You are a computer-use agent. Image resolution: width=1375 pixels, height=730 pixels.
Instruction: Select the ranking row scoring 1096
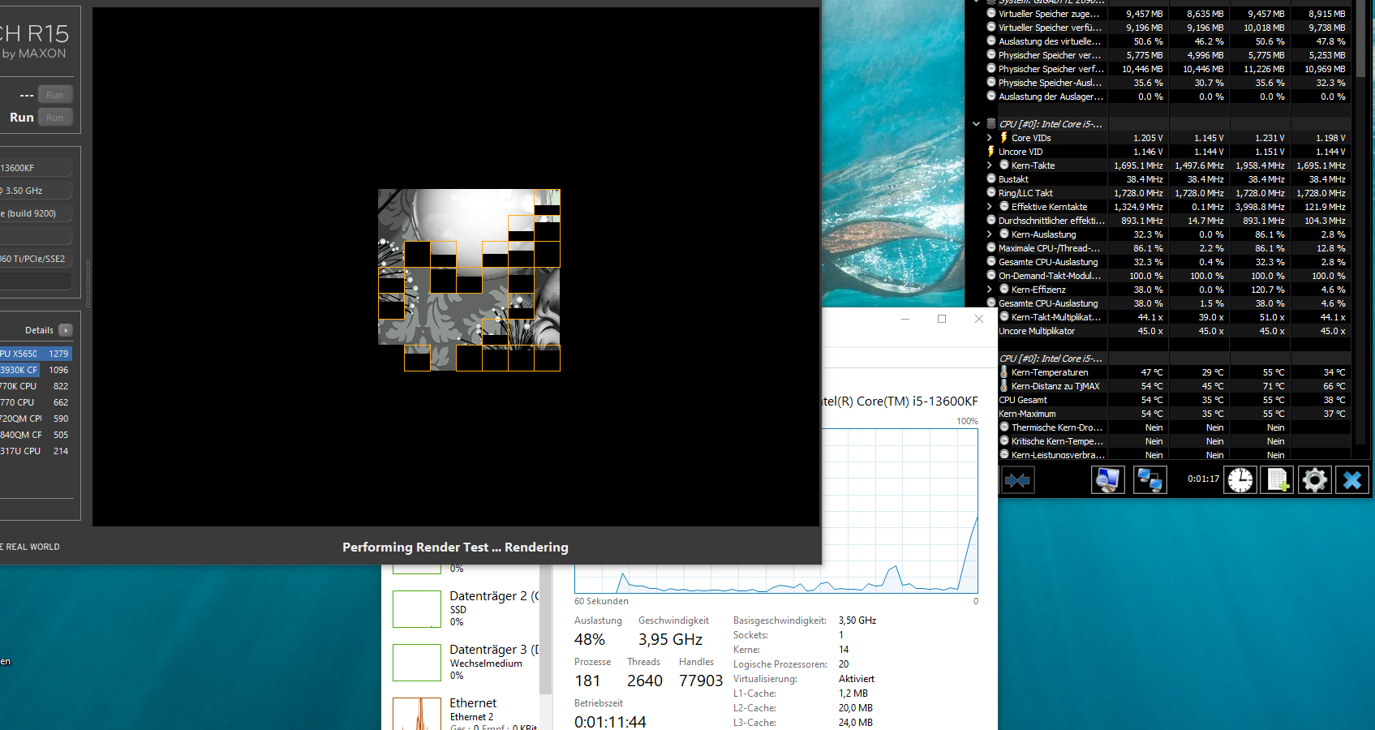point(36,370)
